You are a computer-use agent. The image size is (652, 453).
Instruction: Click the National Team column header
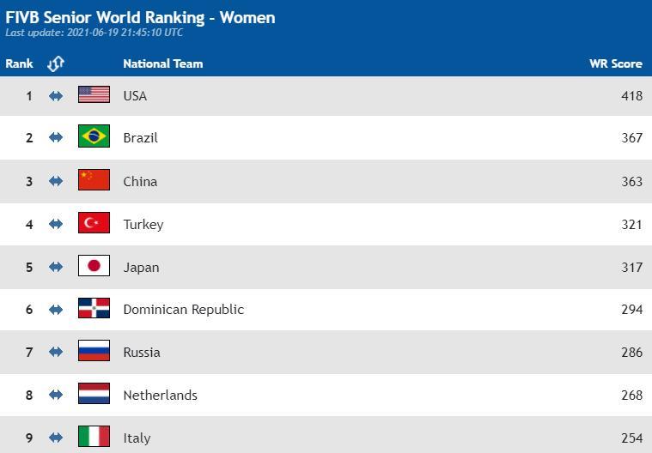[x=163, y=63]
